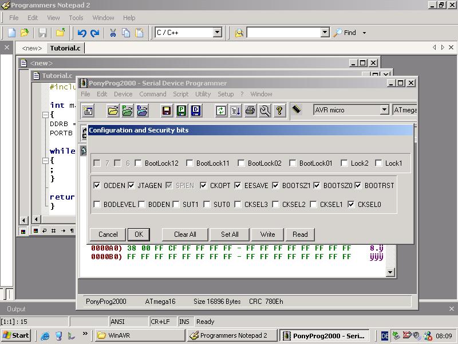458x344 pixels.
Task: Click the Read button
Action: tap(300, 234)
